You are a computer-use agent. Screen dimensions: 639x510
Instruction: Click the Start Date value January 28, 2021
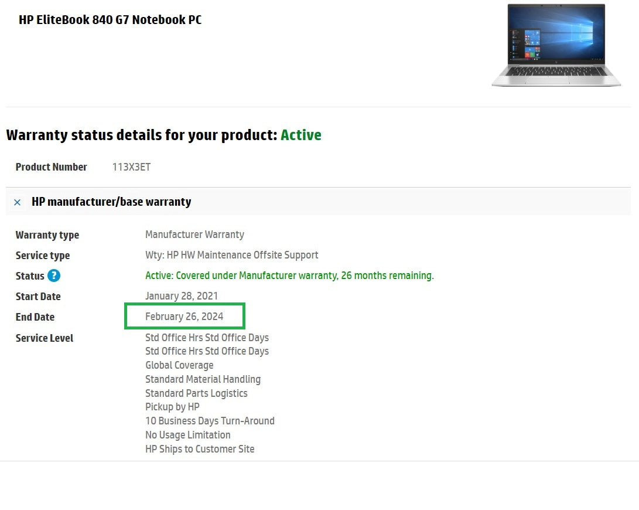[181, 296]
